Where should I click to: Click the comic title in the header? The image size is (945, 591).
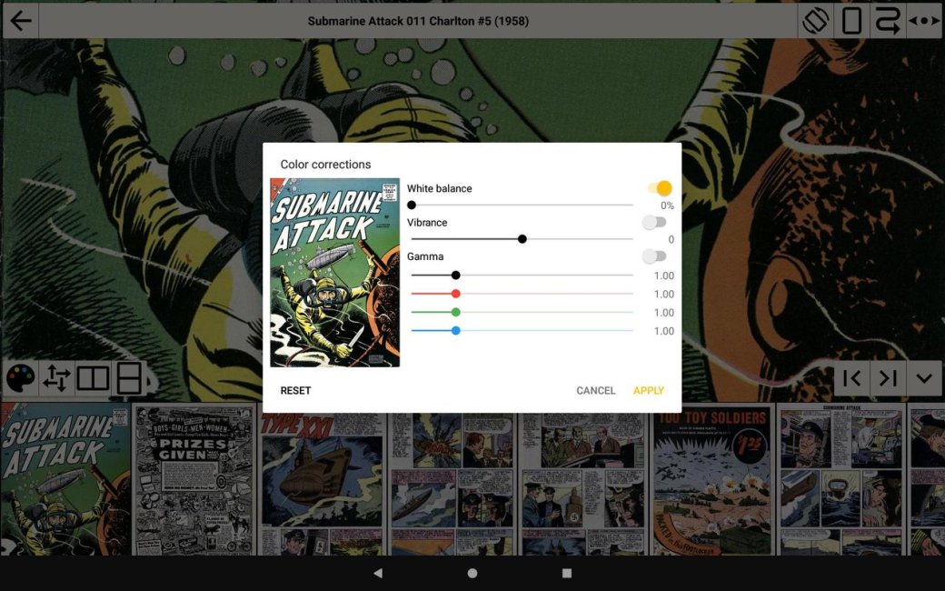418,21
